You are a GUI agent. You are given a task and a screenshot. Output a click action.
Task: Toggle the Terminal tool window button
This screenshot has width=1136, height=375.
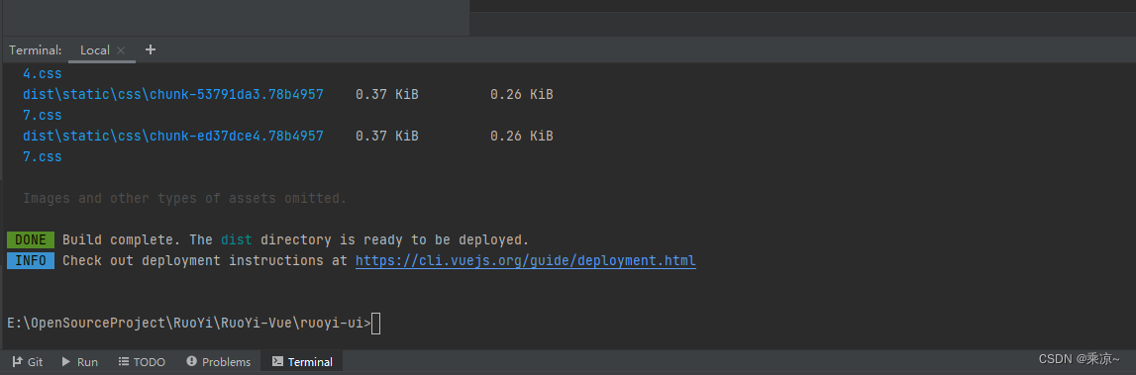302,362
